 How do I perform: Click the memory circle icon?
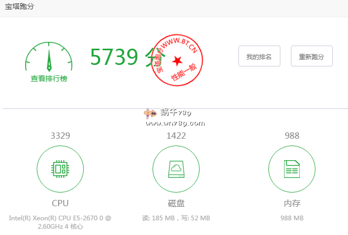point(292,169)
